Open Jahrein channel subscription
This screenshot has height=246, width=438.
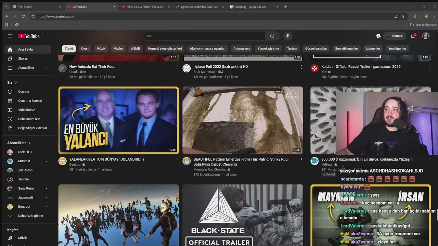[x=28, y=179]
